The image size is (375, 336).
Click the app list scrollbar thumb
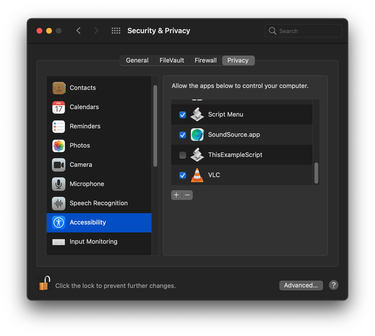point(316,173)
